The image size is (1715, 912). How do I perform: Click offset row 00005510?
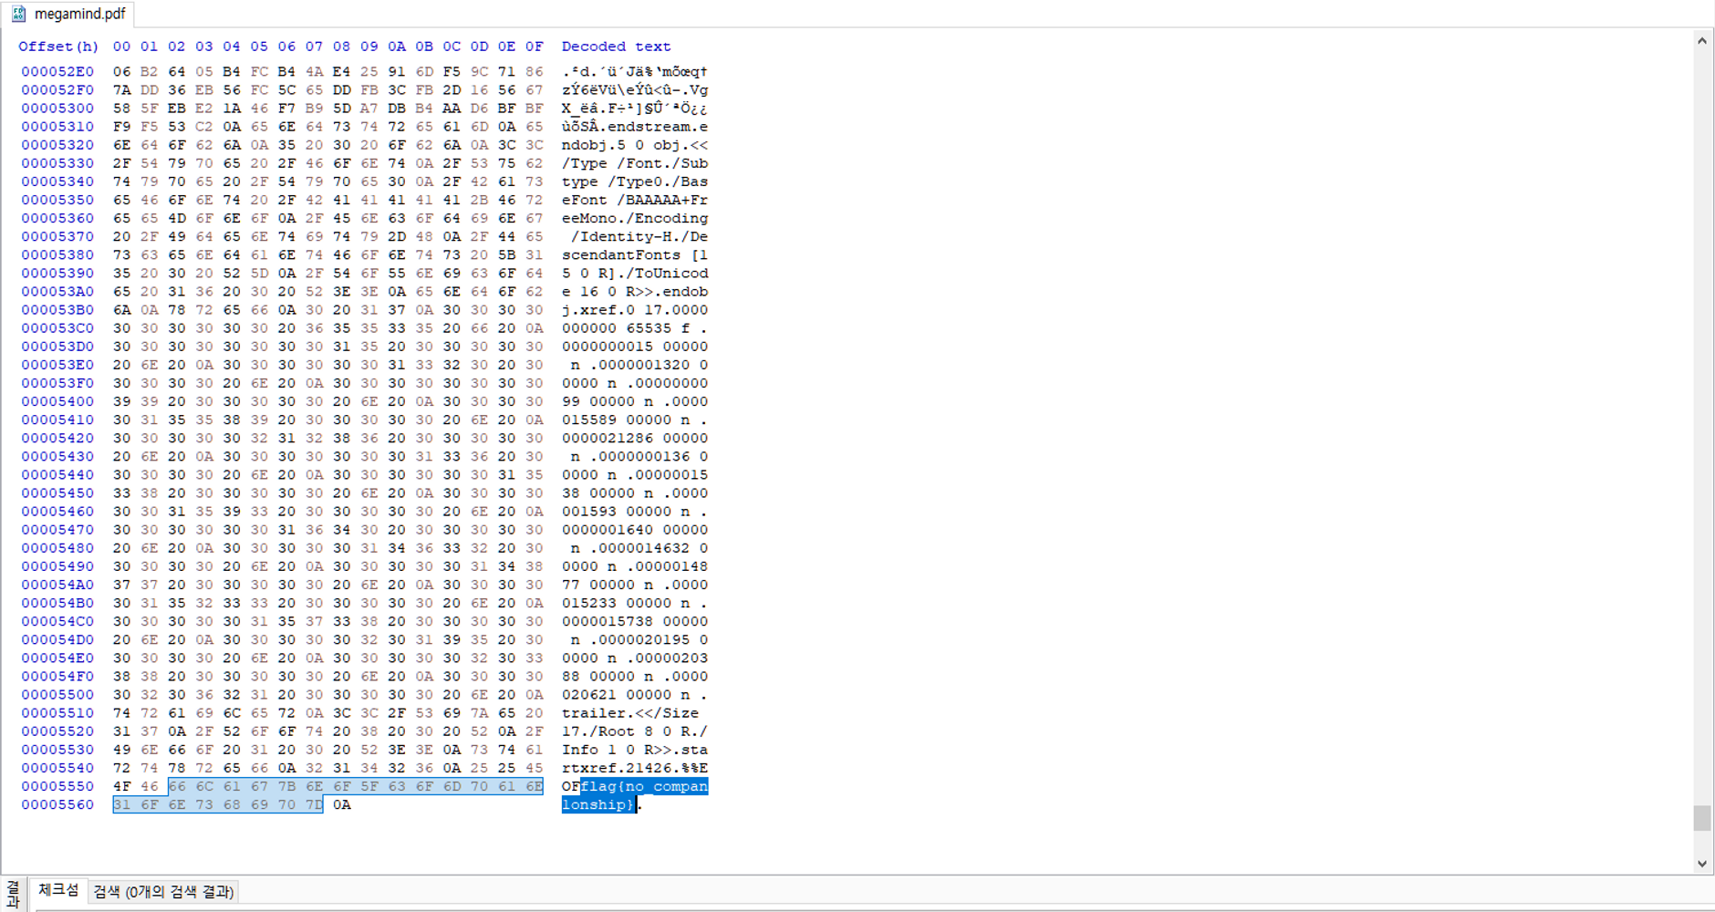[x=57, y=713]
